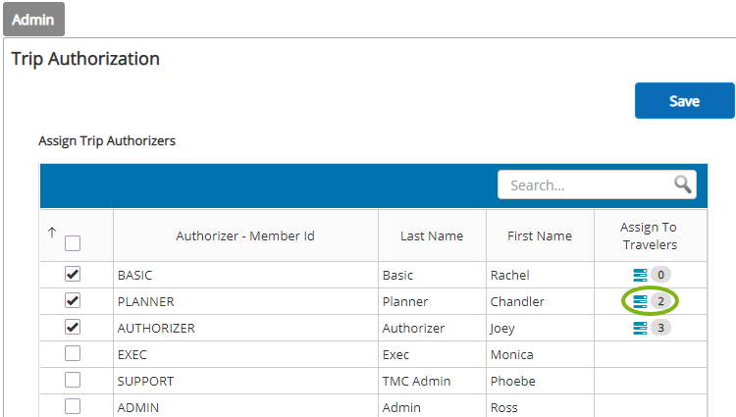736x417 pixels.
Task: Sort by Authorizer - Member Id column
Action: click(x=245, y=235)
